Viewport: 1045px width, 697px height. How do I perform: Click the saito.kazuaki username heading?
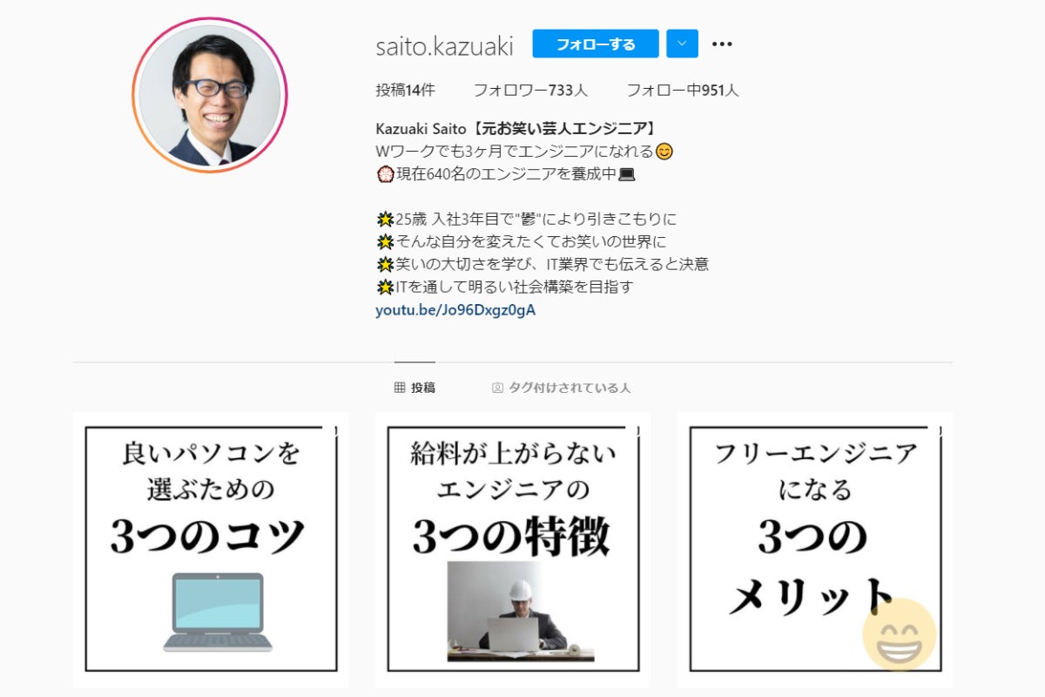(x=444, y=45)
